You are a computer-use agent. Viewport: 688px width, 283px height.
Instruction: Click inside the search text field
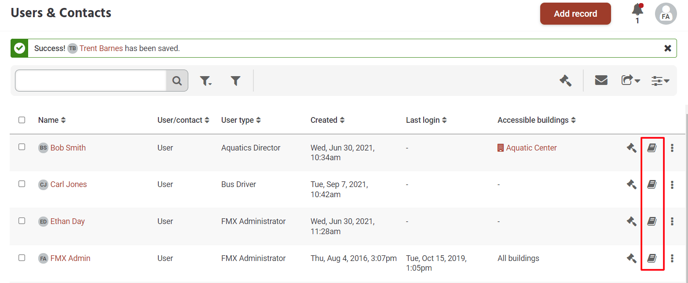click(x=91, y=81)
